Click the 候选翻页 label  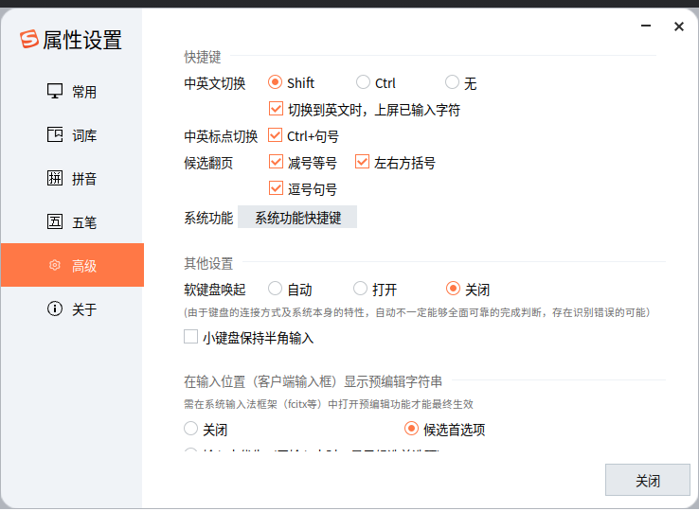[x=208, y=163]
